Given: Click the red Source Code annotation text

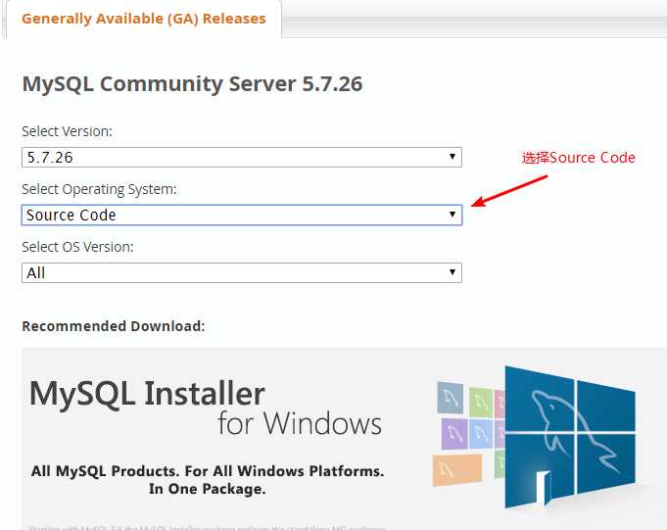Looking at the screenshot, I should tap(578, 158).
